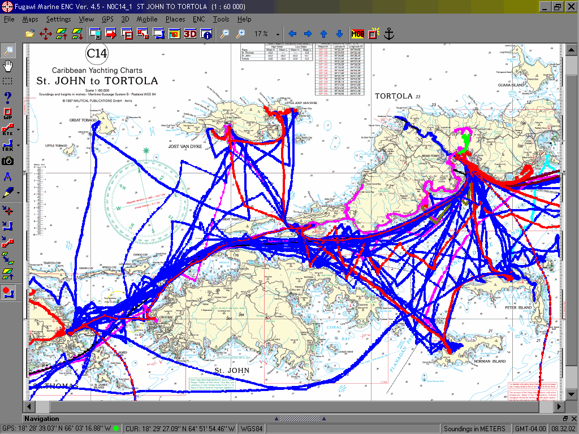The image size is (579, 434).
Task: Open the ENC menu
Action: click(x=198, y=19)
